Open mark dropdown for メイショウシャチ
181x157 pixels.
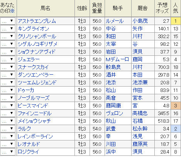(x=8, y=121)
